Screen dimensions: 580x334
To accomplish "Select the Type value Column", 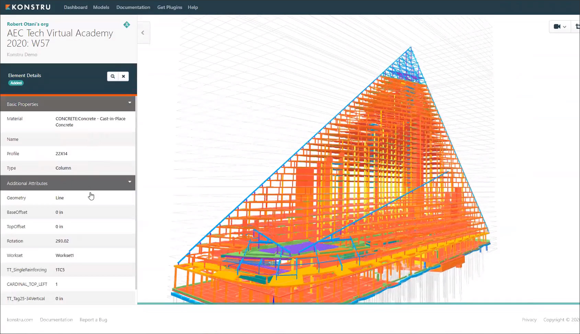I will point(63,168).
